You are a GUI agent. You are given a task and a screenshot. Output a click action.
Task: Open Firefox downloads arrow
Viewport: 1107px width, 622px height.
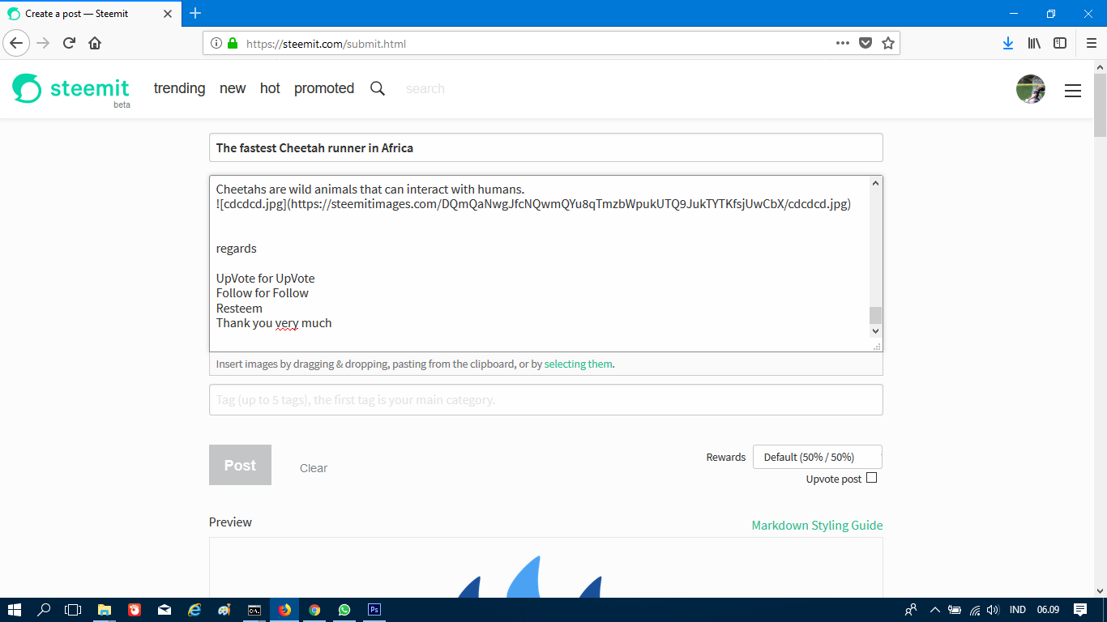pos(1008,43)
